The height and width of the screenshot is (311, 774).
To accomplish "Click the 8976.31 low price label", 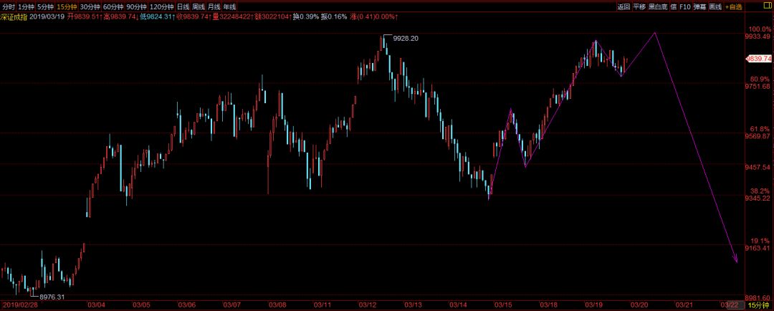I will click(x=52, y=297).
